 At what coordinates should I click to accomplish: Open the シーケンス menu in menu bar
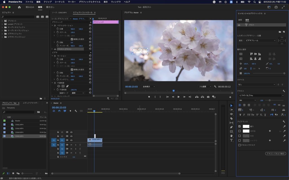tap(59, 2)
